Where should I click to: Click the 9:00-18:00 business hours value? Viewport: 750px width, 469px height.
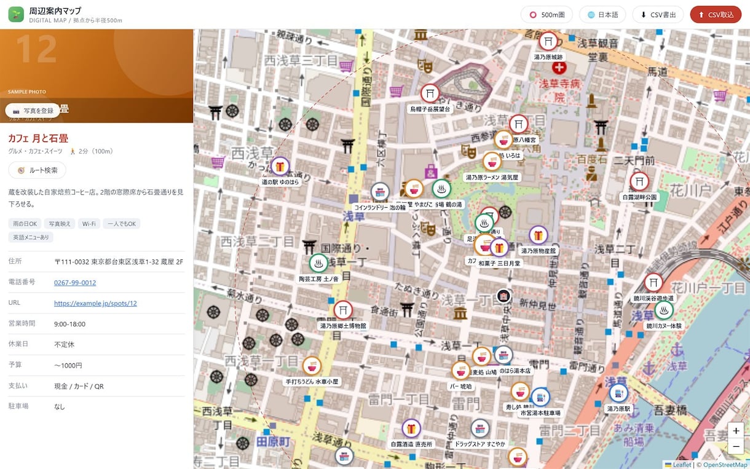click(x=69, y=324)
